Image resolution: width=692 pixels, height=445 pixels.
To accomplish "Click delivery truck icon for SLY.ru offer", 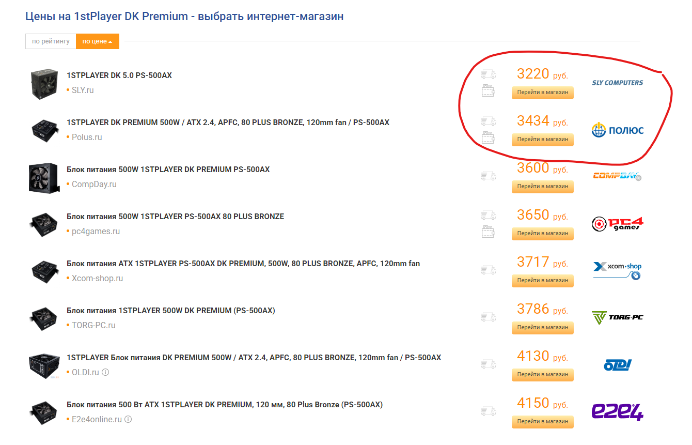I will pyautogui.click(x=488, y=75).
